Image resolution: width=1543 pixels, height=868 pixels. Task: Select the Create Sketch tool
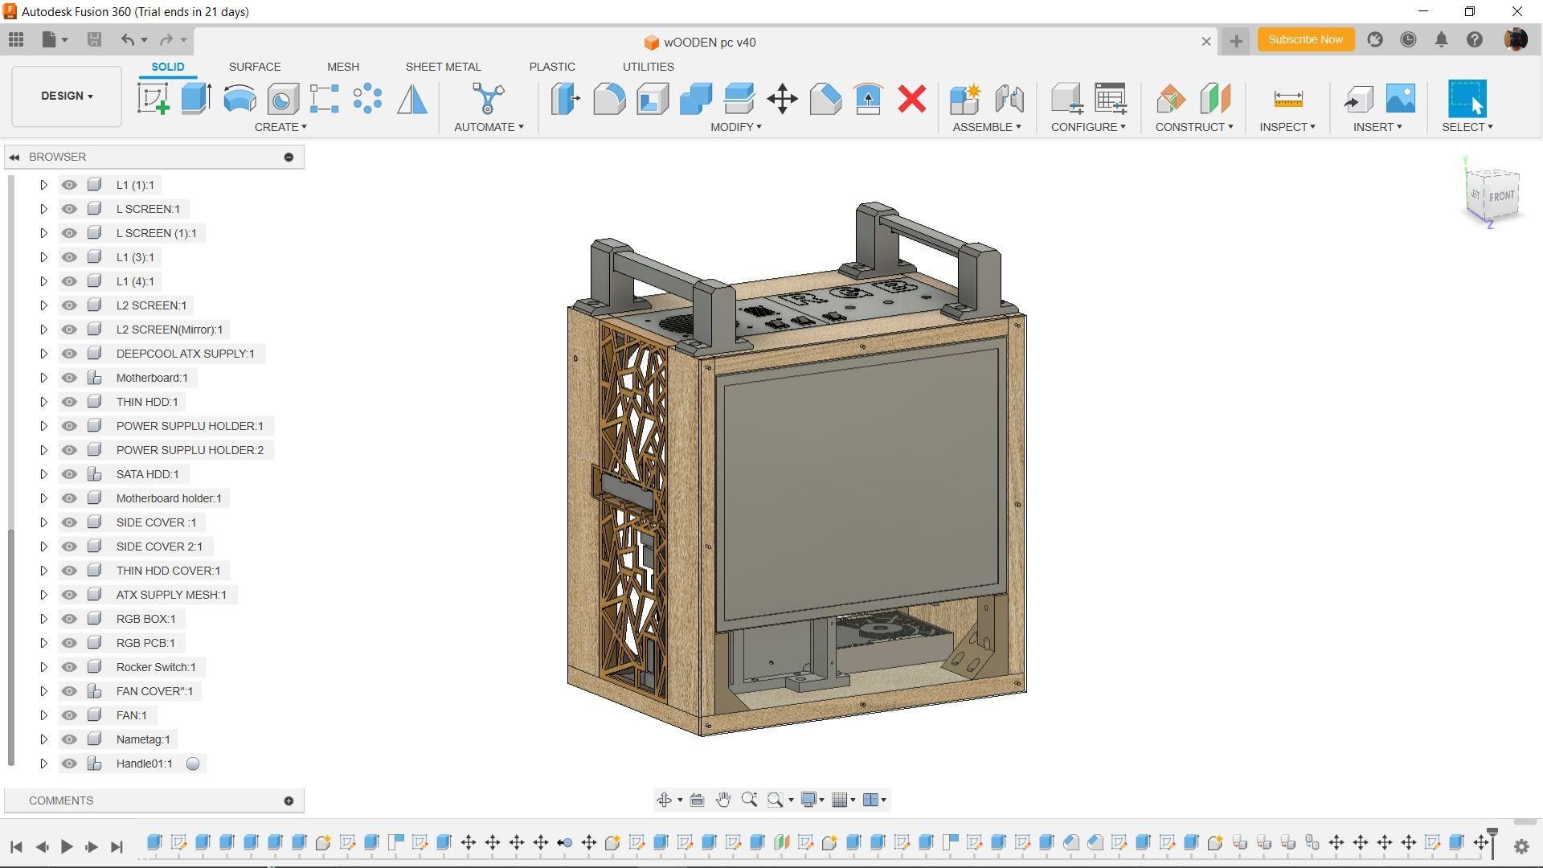coord(153,98)
